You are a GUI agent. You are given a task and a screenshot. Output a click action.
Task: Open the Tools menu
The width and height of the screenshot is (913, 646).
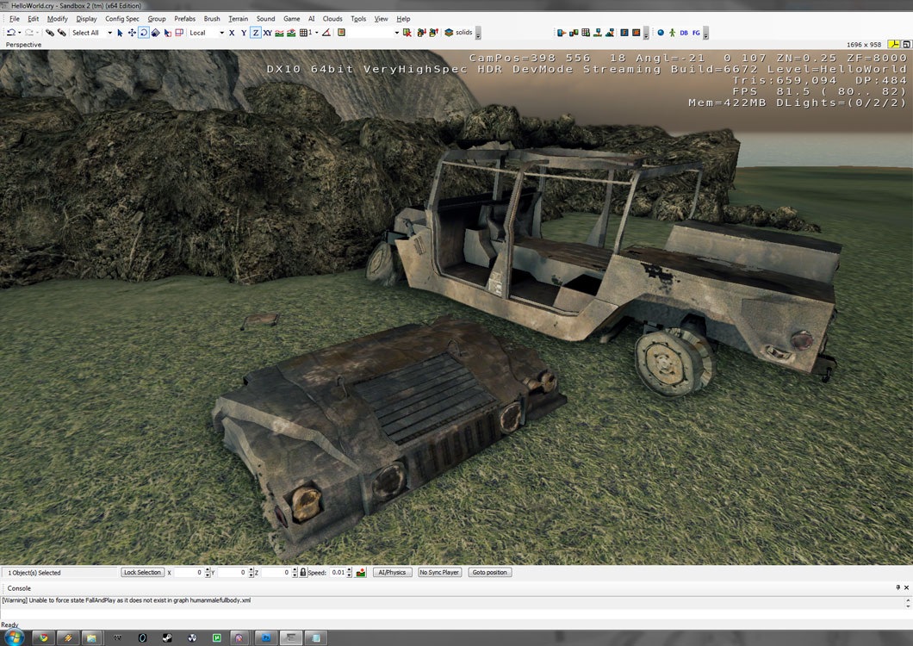coord(358,19)
